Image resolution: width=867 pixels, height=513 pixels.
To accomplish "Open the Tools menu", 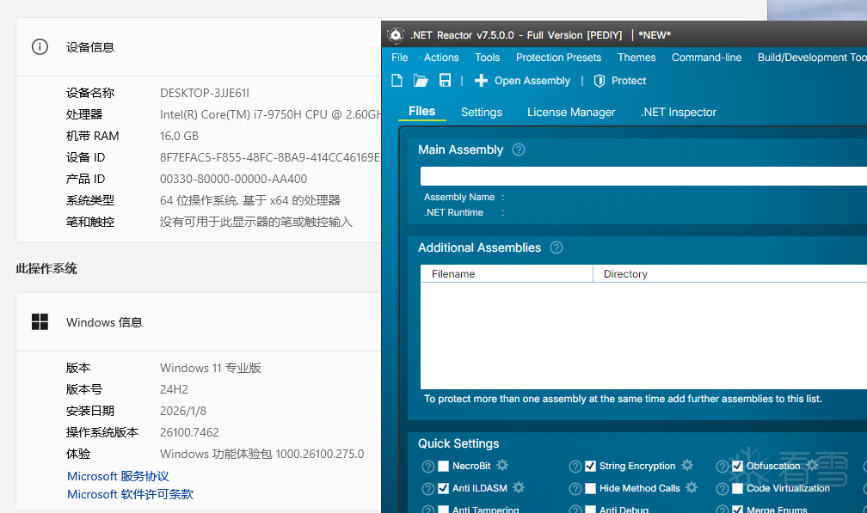I will tap(487, 58).
